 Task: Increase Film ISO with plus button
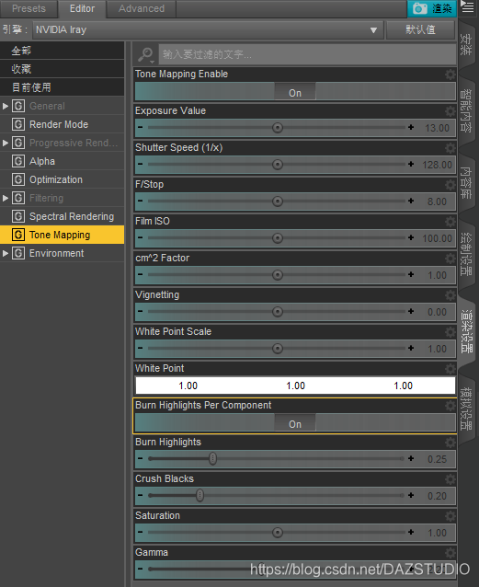pos(411,237)
